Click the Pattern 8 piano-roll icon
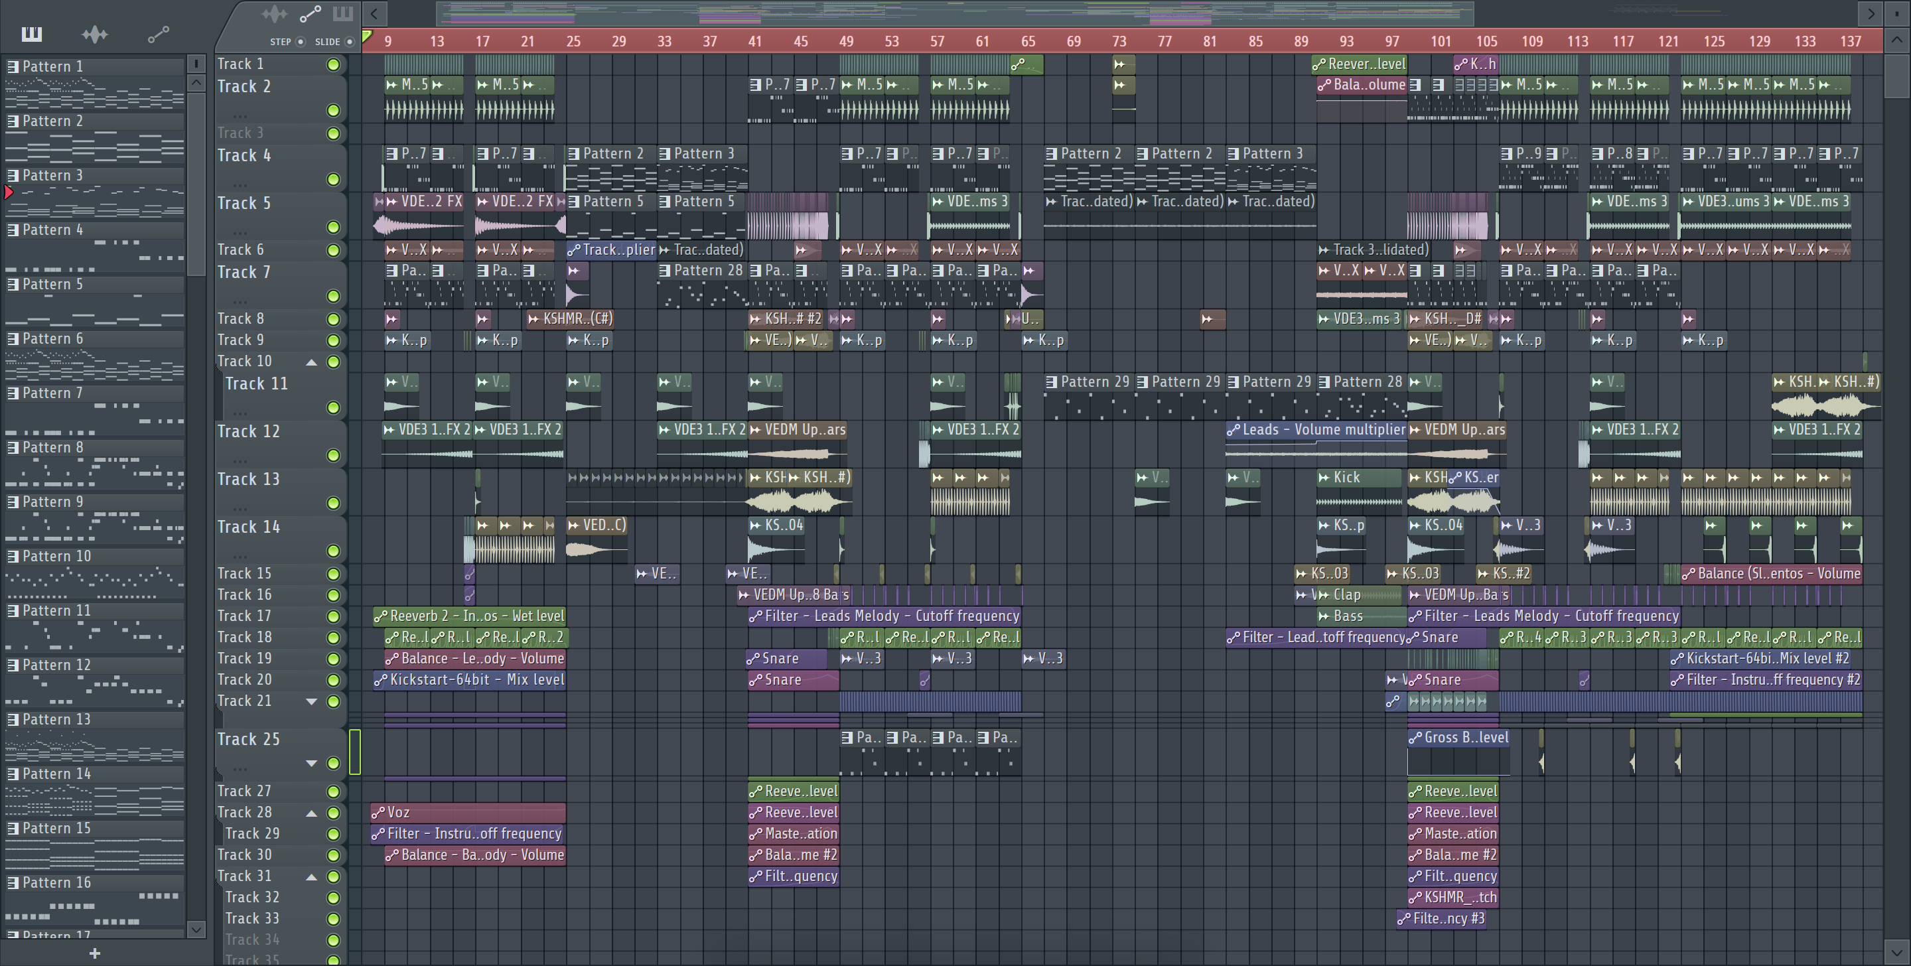 pos(13,447)
